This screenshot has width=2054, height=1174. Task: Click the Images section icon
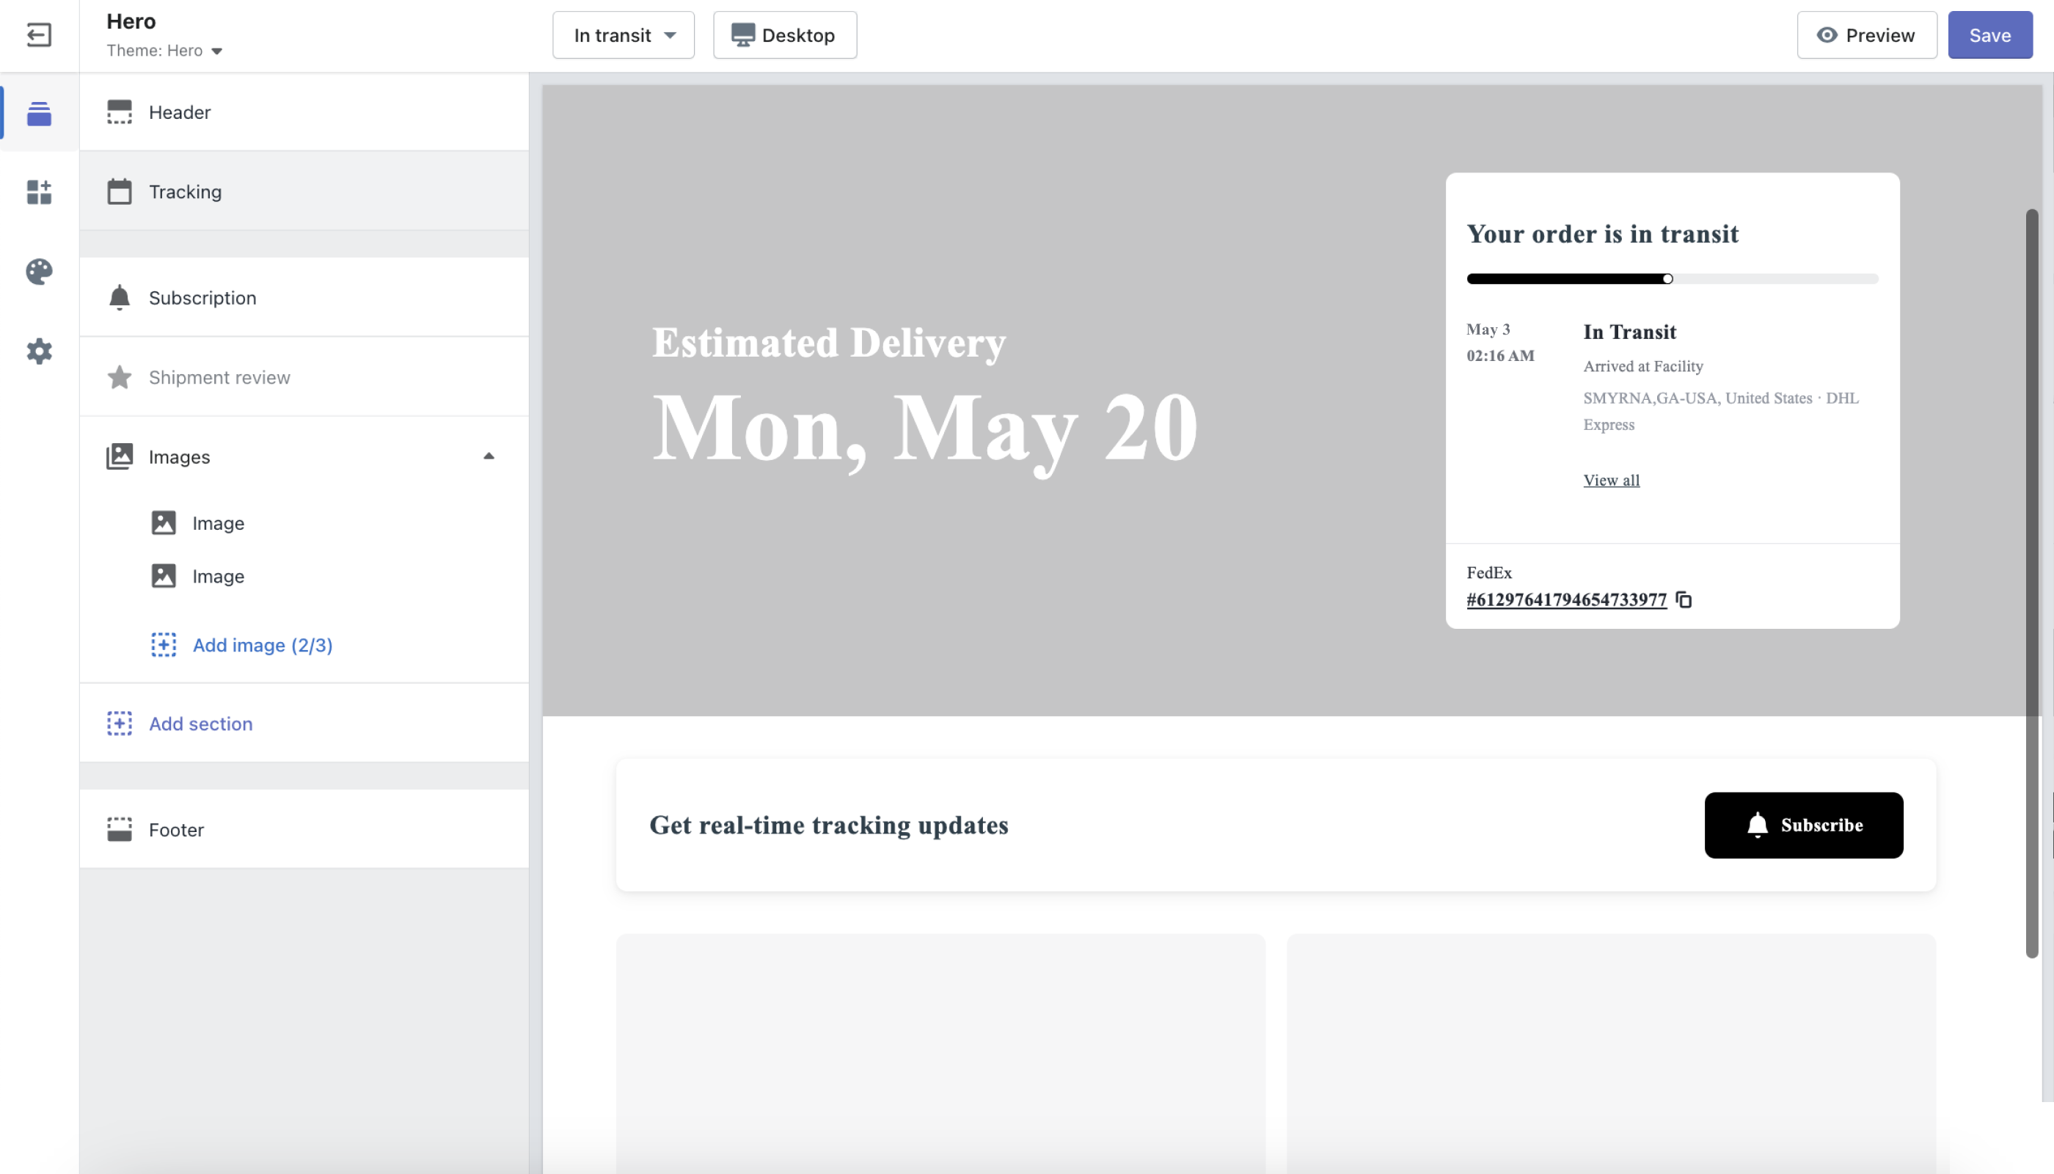(x=120, y=456)
